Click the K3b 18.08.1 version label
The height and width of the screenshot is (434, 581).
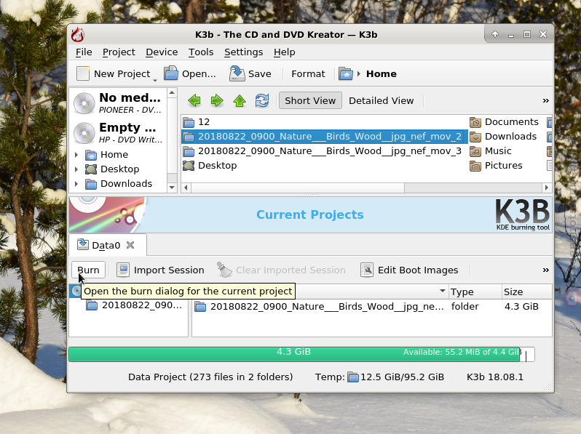tap(494, 377)
